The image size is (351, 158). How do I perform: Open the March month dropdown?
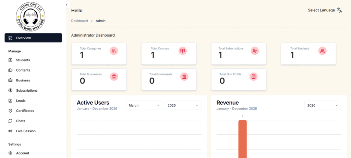[144, 105]
